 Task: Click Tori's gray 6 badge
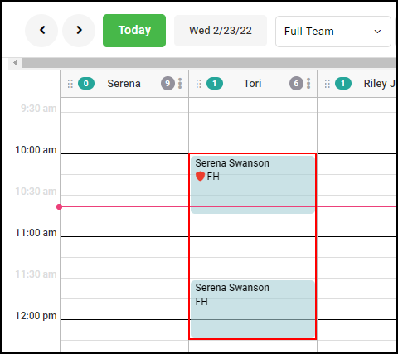pos(296,84)
